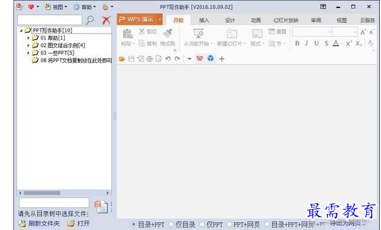The width and height of the screenshot is (381, 230).
Task: Select the 仅目录 radio button
Action: click(172, 225)
